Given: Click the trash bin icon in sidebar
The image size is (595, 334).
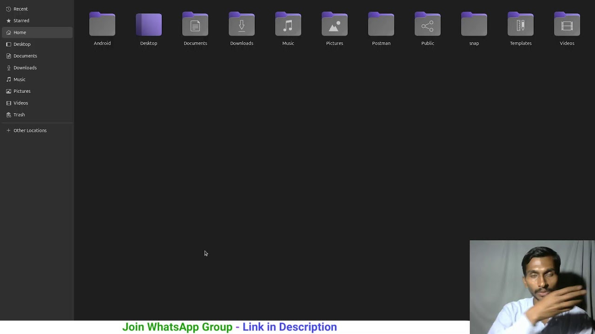Looking at the screenshot, I should pos(8,115).
